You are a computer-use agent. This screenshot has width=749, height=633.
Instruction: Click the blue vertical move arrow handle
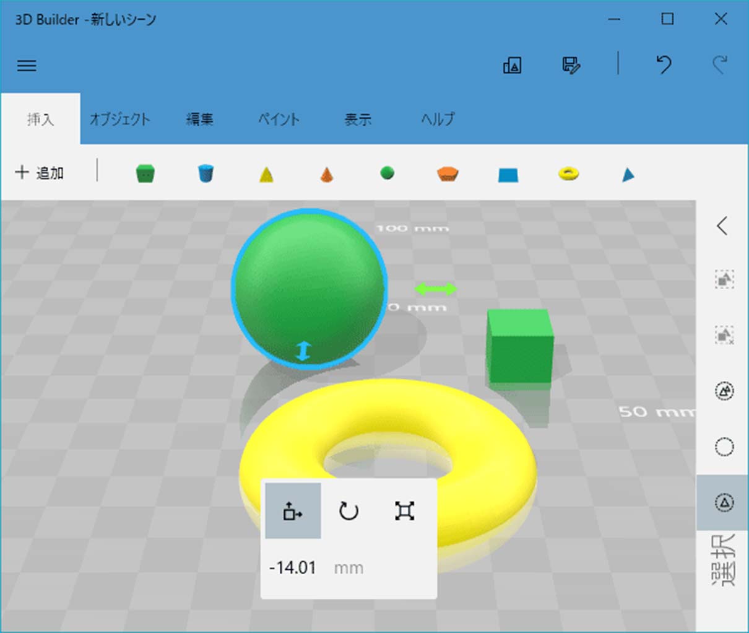[303, 351]
